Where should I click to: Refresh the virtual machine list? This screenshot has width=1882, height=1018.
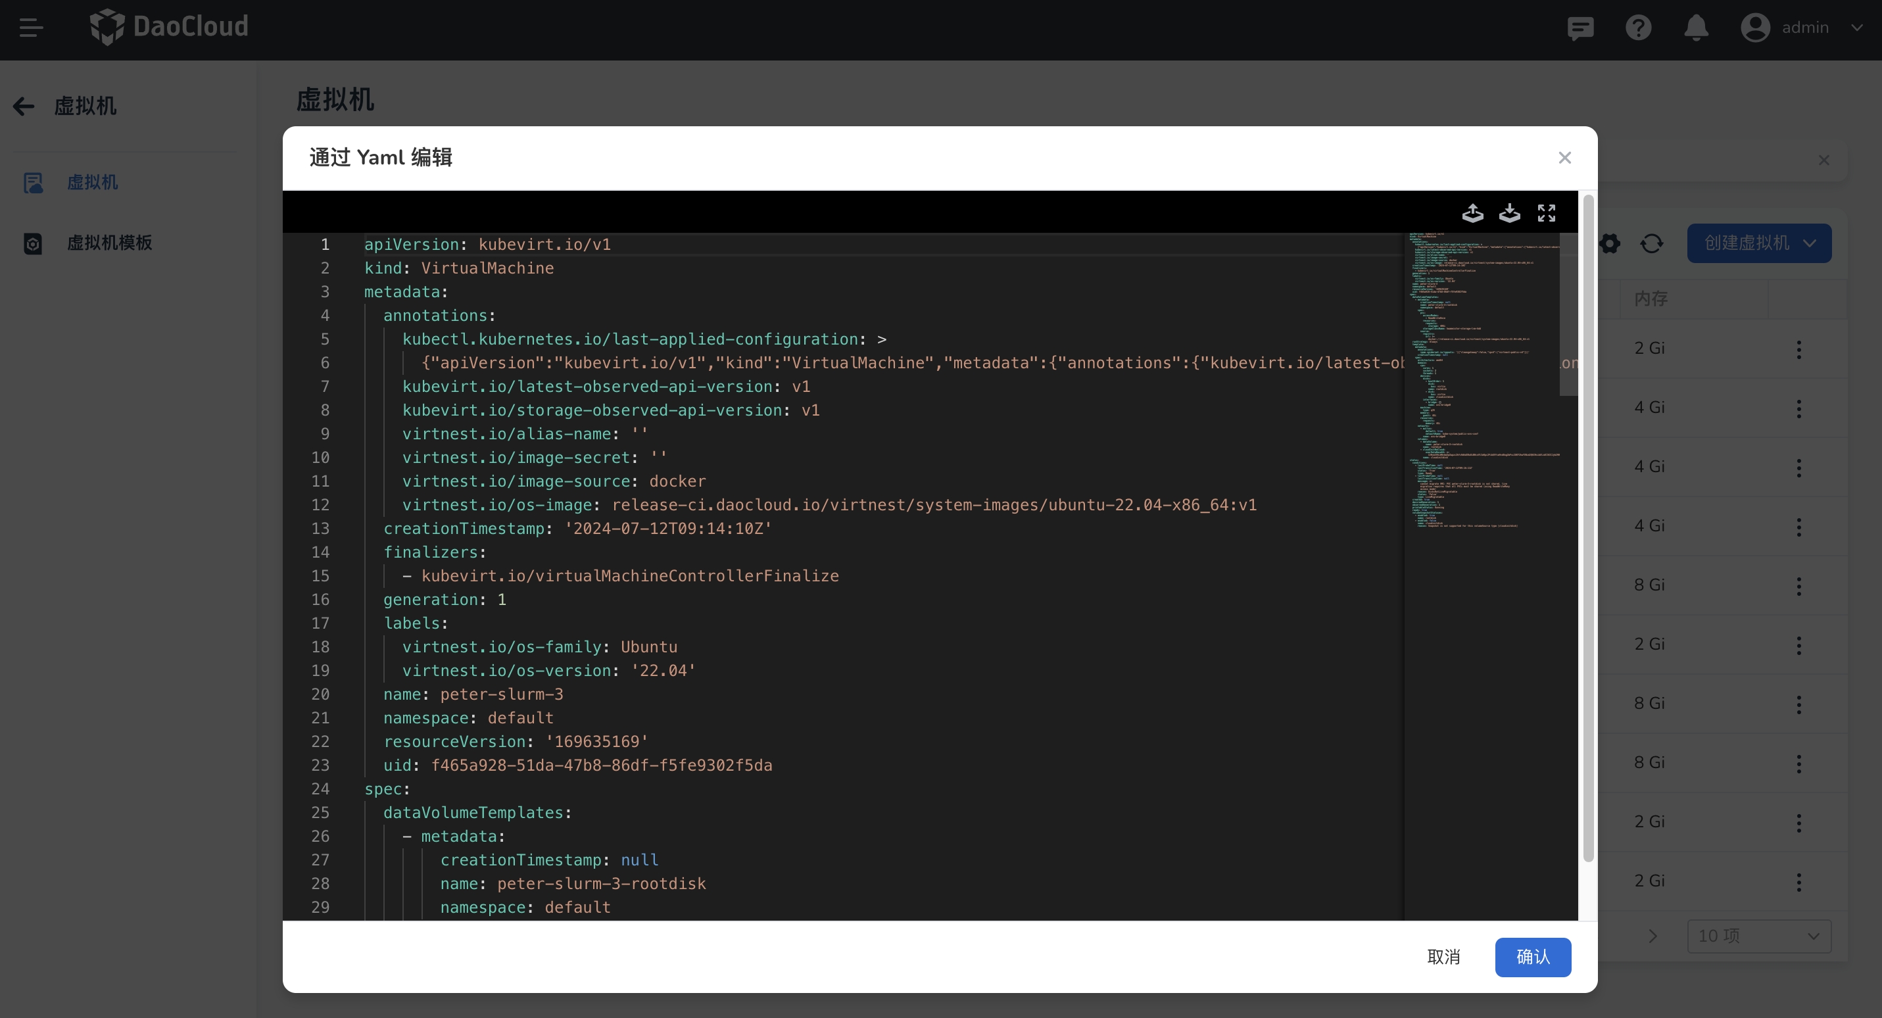click(1651, 243)
